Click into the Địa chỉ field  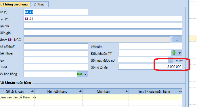(103, 26)
